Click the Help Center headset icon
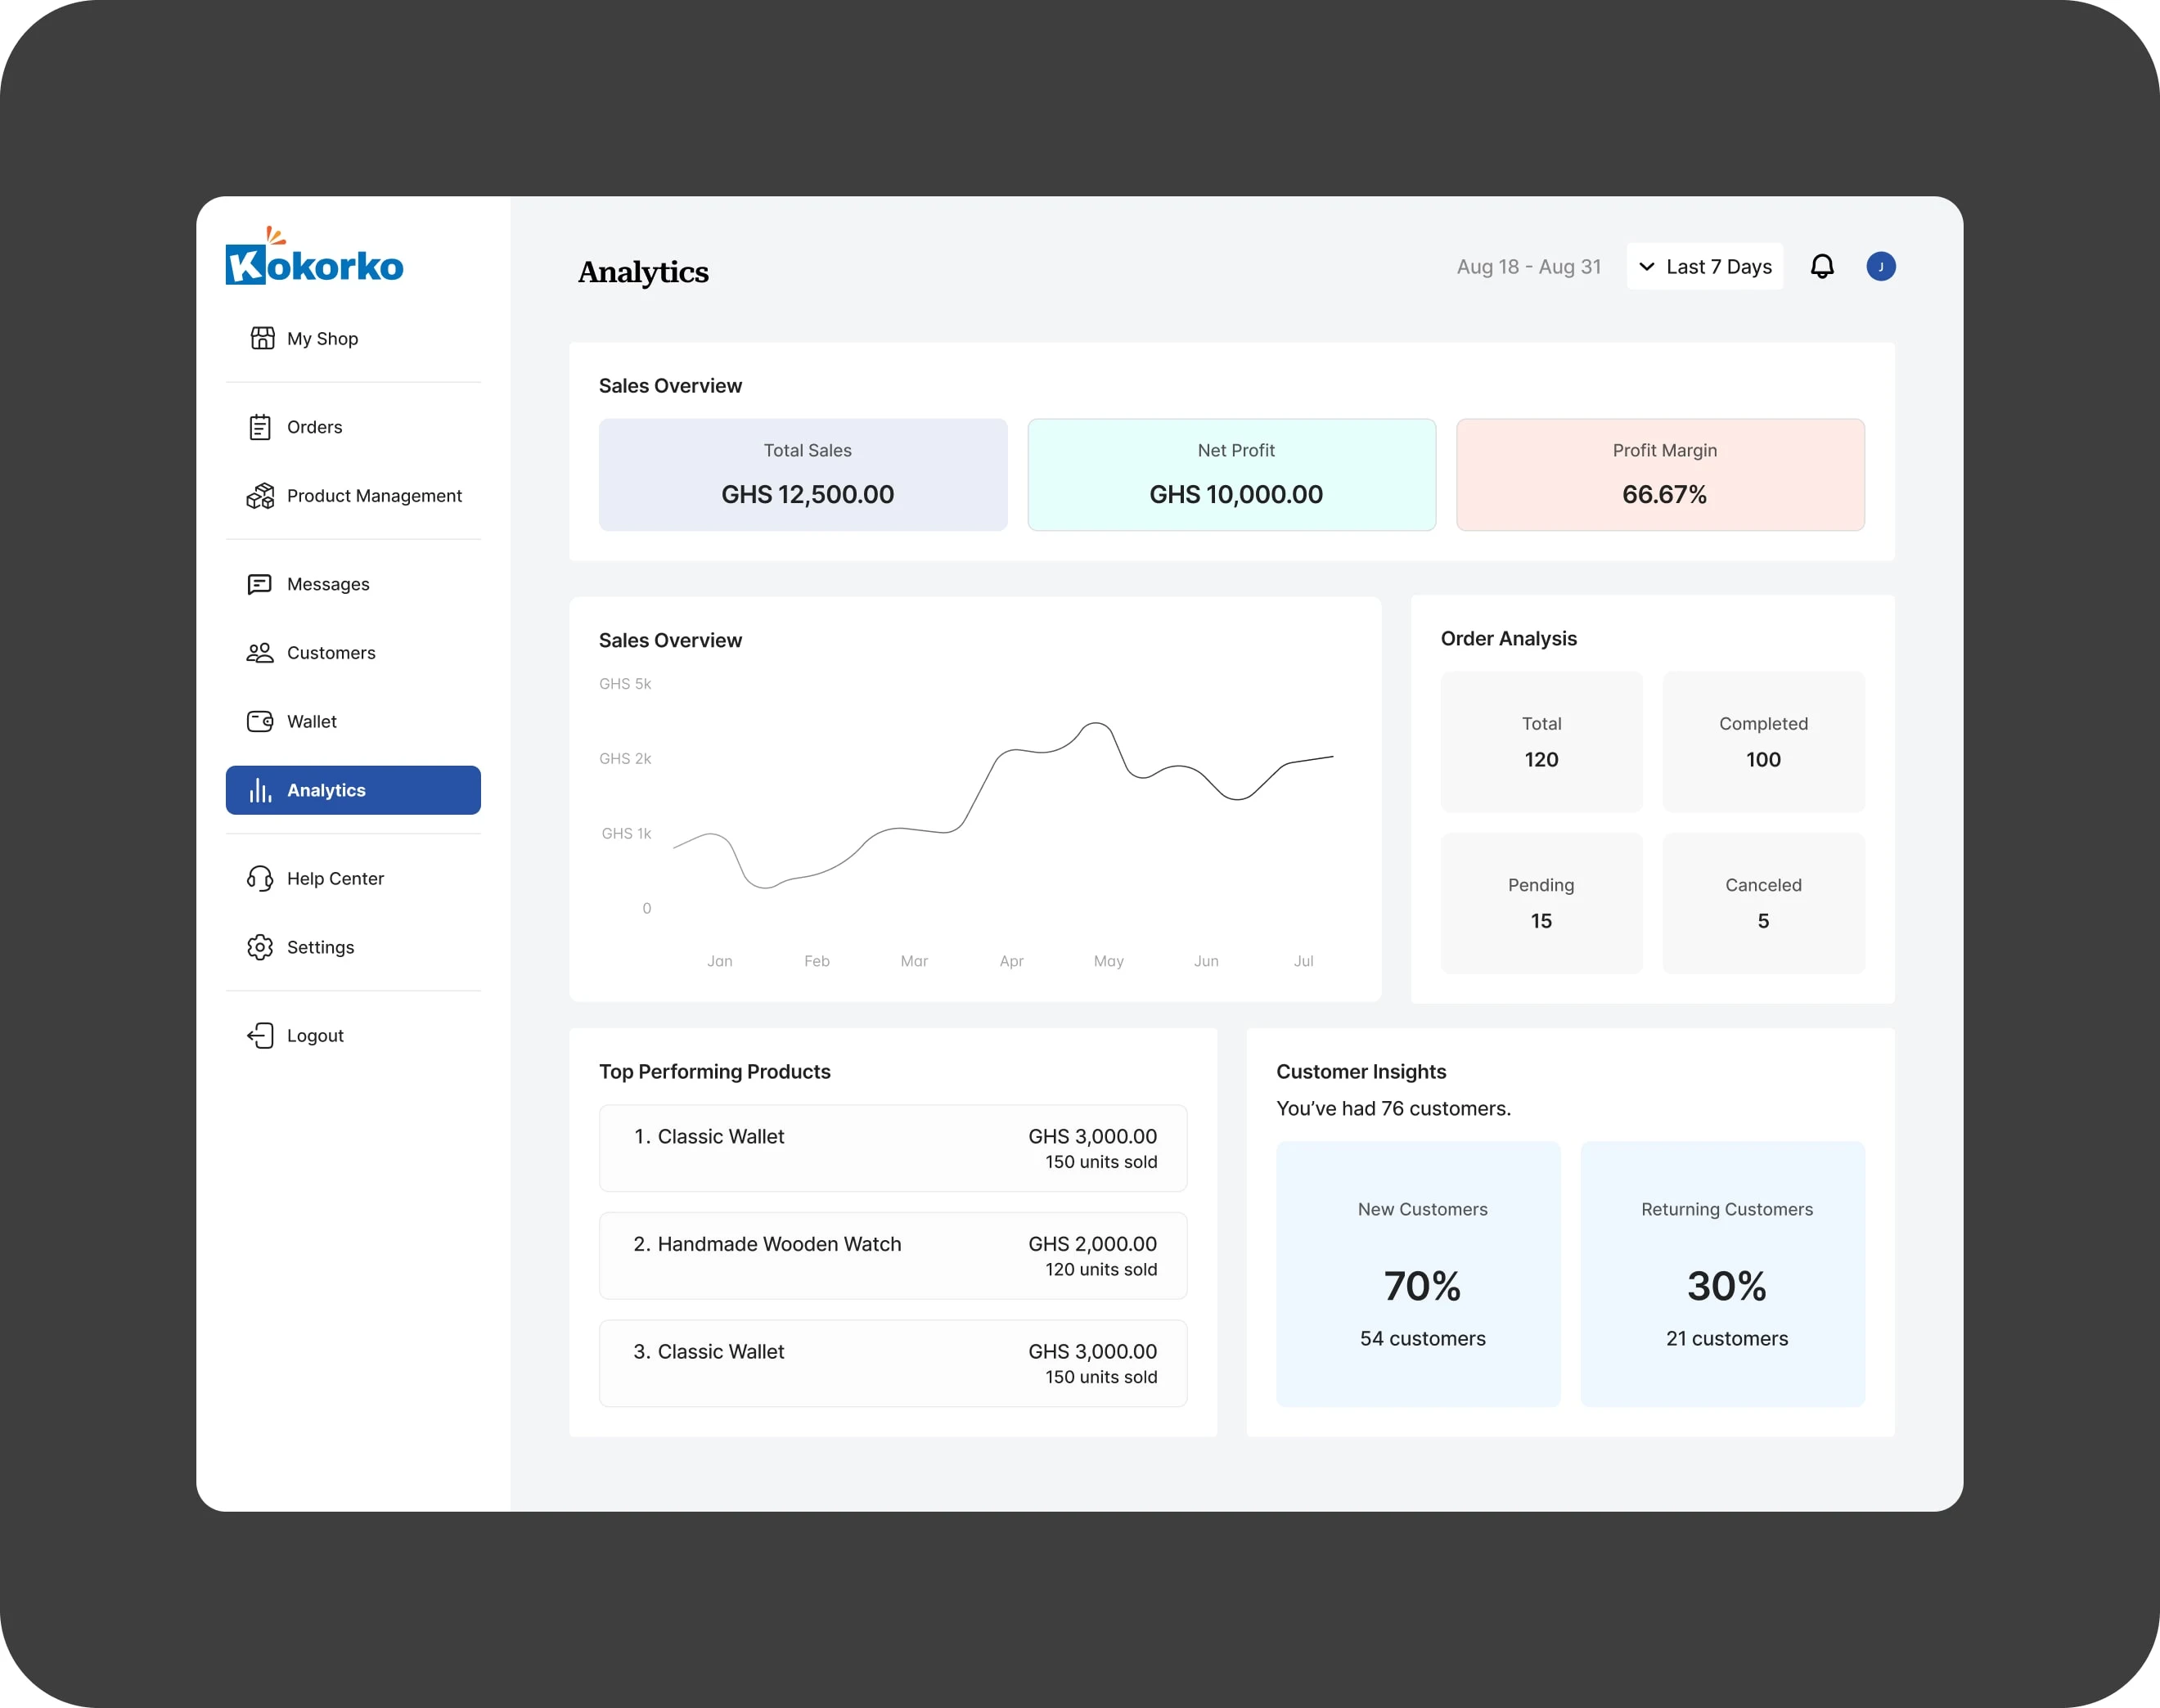 pyautogui.click(x=259, y=878)
